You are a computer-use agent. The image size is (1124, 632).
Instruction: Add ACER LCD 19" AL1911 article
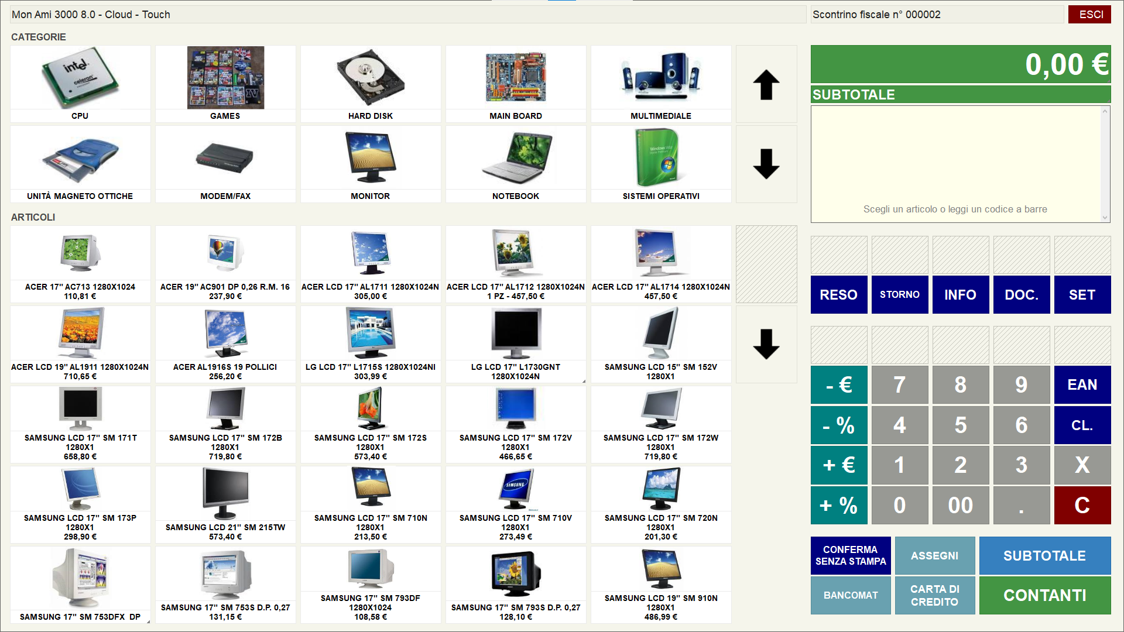[80, 344]
